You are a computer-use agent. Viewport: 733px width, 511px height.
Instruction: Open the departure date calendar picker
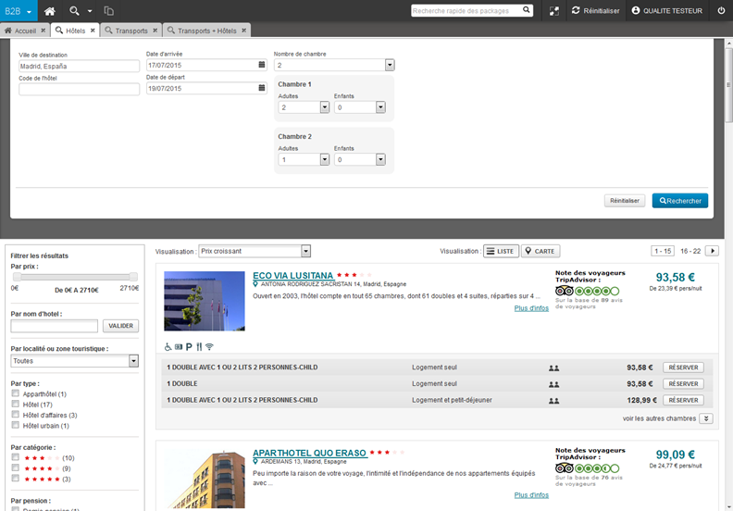tap(262, 89)
